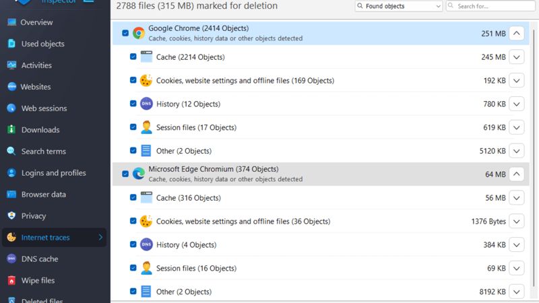Click in the Search for field
Viewport: 539px width, 303px height.
(491, 6)
